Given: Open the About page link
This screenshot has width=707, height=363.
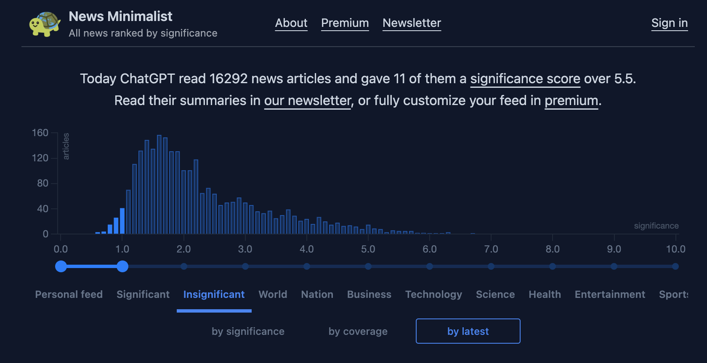Looking at the screenshot, I should pos(291,23).
